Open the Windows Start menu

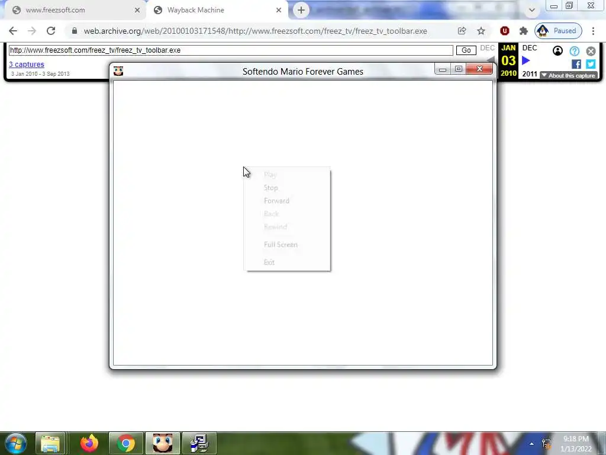point(15,443)
